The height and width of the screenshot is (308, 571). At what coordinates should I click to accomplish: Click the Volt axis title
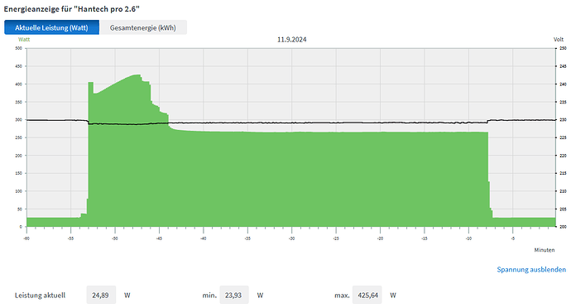(559, 40)
